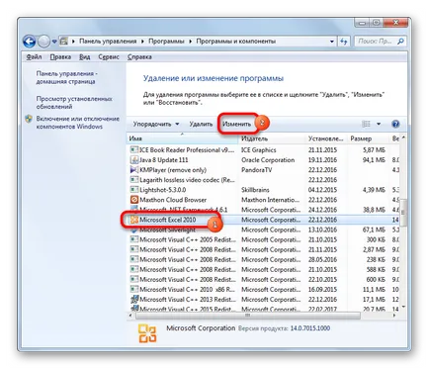Open the Справка menu
The width and height of the screenshot is (429, 369).
[x=139, y=57]
